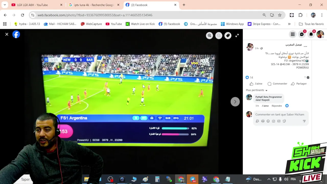327x184 pixels.
Task: Open the Chrome apps grid in bookmarks bar
Action: click(x=5, y=24)
